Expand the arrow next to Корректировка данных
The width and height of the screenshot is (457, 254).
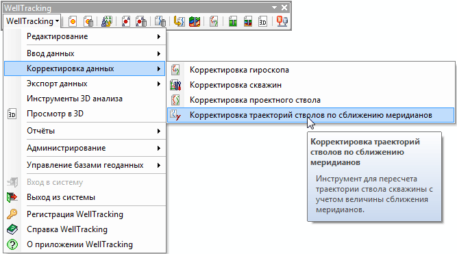coord(159,68)
